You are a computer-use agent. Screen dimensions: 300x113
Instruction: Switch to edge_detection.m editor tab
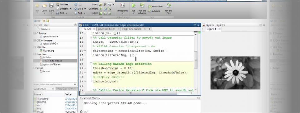(x=132, y=29)
